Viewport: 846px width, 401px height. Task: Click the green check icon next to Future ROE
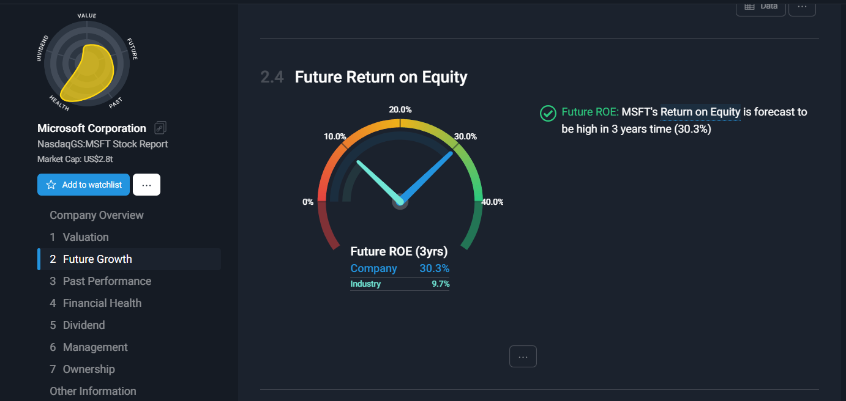pyautogui.click(x=547, y=113)
